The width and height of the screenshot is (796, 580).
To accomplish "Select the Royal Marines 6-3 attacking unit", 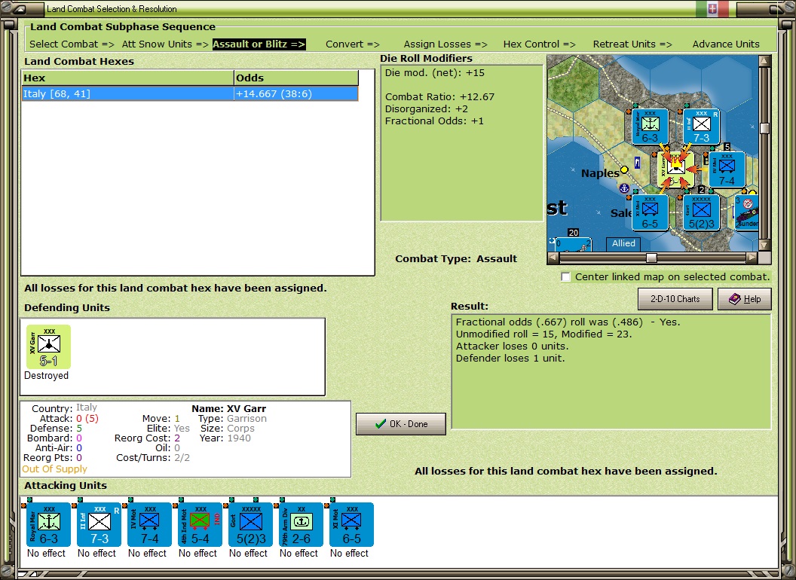I will tap(48, 525).
